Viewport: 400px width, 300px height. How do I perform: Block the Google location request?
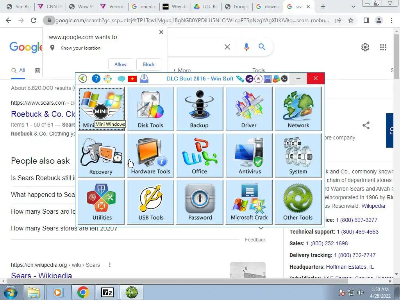click(x=149, y=64)
